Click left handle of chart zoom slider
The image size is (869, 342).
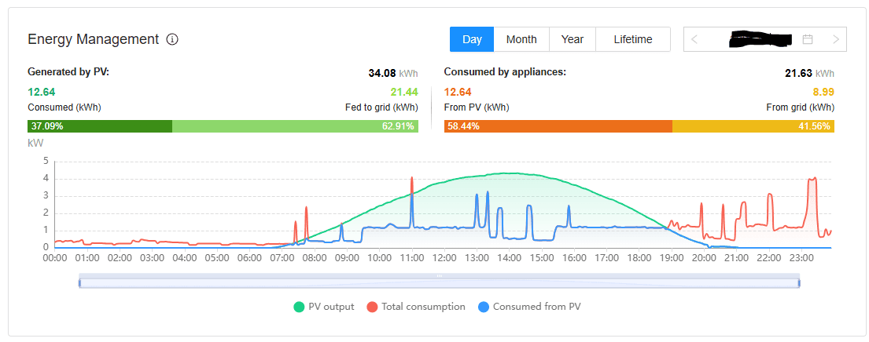coord(79,282)
